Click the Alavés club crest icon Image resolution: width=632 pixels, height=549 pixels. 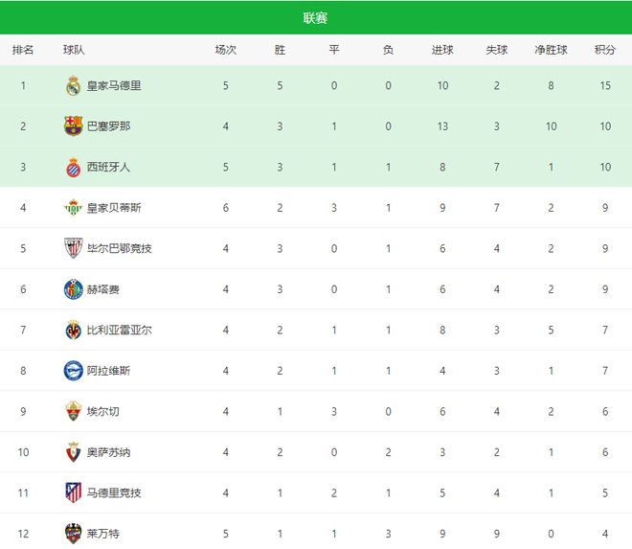[x=74, y=371]
